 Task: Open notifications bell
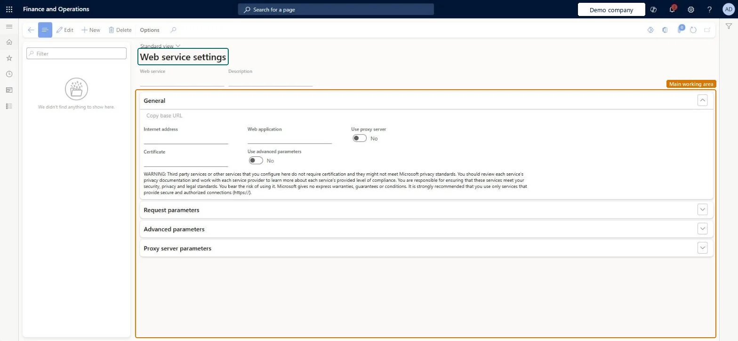click(x=672, y=9)
